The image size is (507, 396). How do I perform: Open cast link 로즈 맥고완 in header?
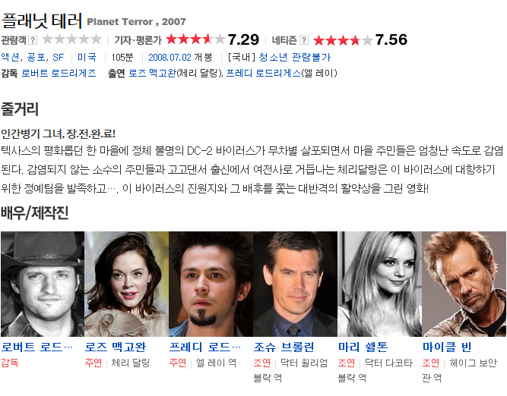click(x=152, y=74)
